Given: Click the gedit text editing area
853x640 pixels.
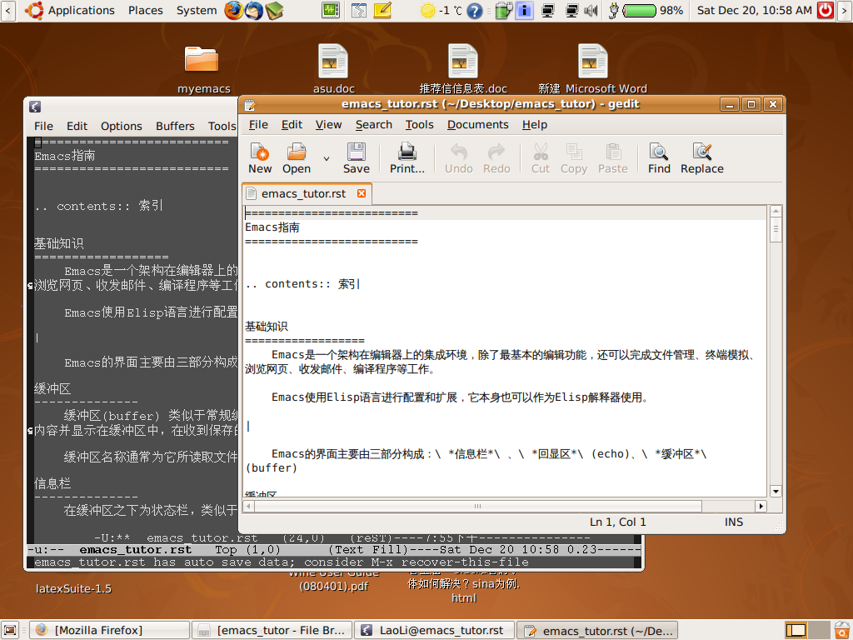Looking at the screenshot, I should 505,350.
